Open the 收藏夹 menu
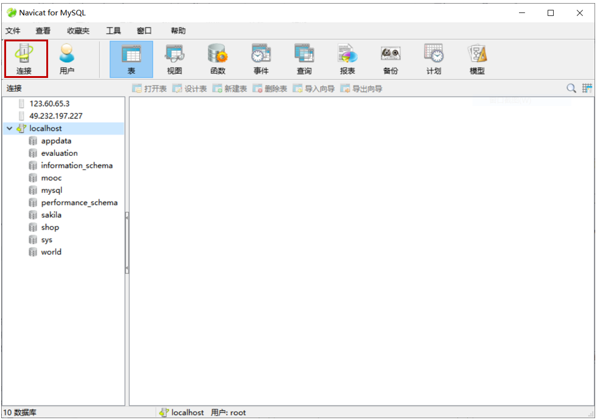Viewport: 600px width, 420px height. pos(78,30)
